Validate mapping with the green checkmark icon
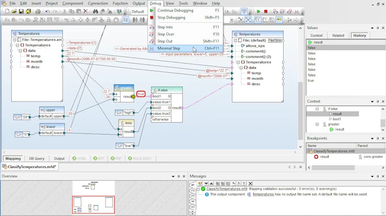Viewport: 386px width, 216px height. tap(119, 11)
